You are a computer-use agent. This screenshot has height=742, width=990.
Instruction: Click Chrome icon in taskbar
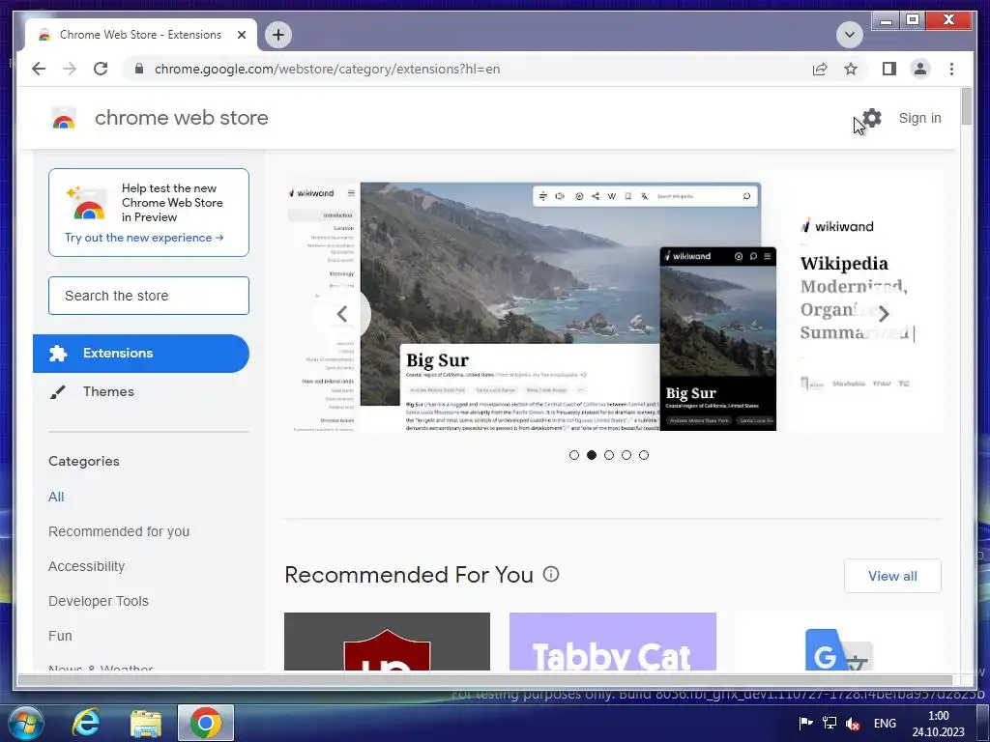click(x=206, y=723)
